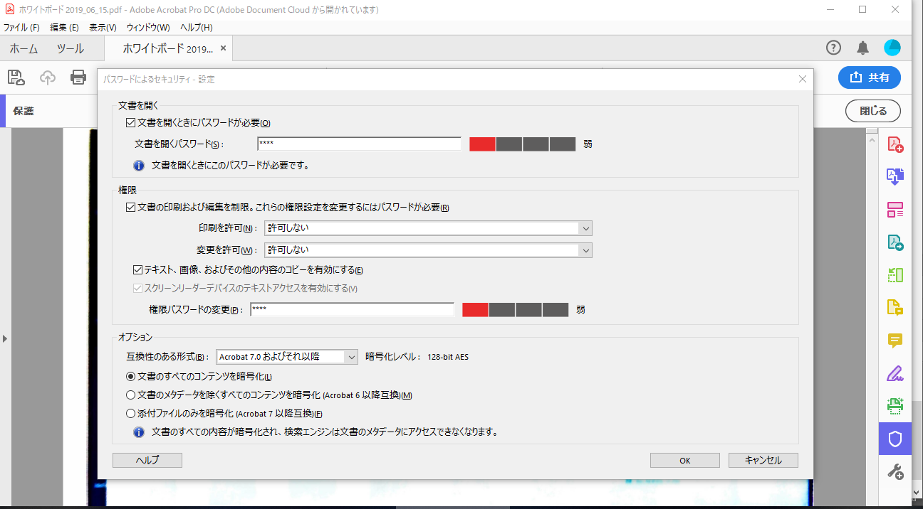
Task: Click the info icon beside password required note
Action: (x=140, y=166)
